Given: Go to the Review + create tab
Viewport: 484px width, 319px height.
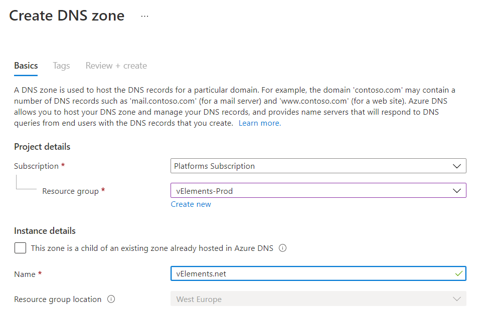Looking at the screenshot, I should pyautogui.click(x=116, y=66).
